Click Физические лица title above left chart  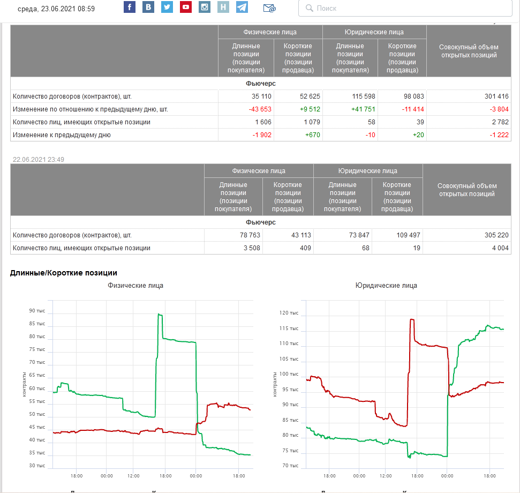coord(135,286)
